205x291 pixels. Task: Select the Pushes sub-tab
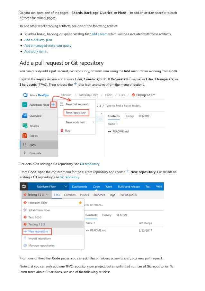pos(85,195)
